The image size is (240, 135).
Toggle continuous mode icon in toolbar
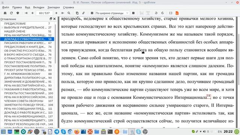point(142,13)
